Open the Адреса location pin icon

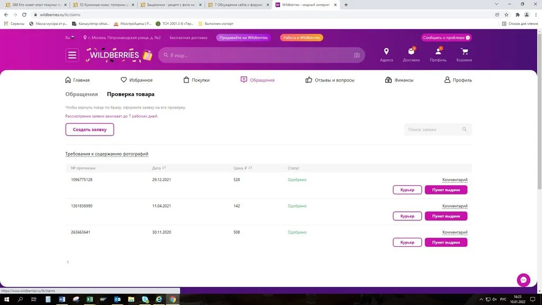(x=386, y=52)
